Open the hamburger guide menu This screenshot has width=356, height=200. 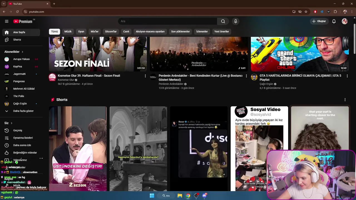(7, 21)
